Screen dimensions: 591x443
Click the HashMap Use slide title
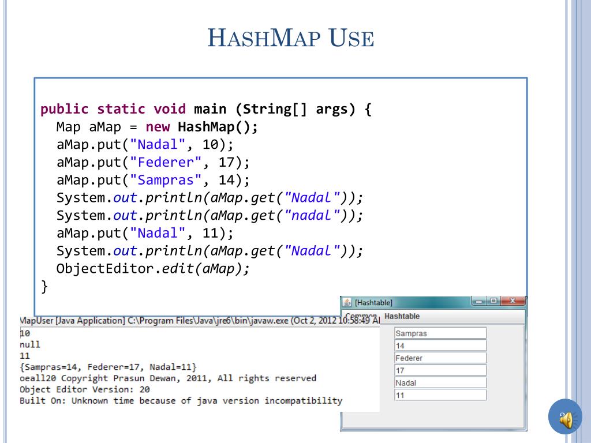(x=291, y=38)
